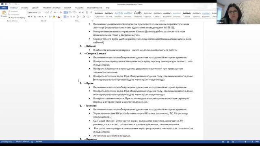
Task: Click the Undo arrow icon
Action: click(11, 4)
